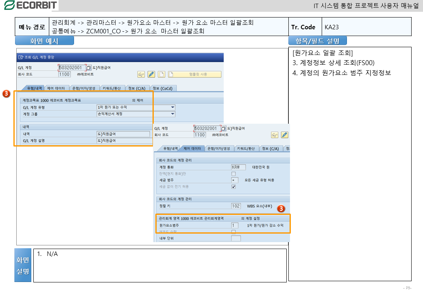This screenshot has height=293, width=423.
Task: Click the pencil edit icon in first window
Action: [x=151, y=74]
